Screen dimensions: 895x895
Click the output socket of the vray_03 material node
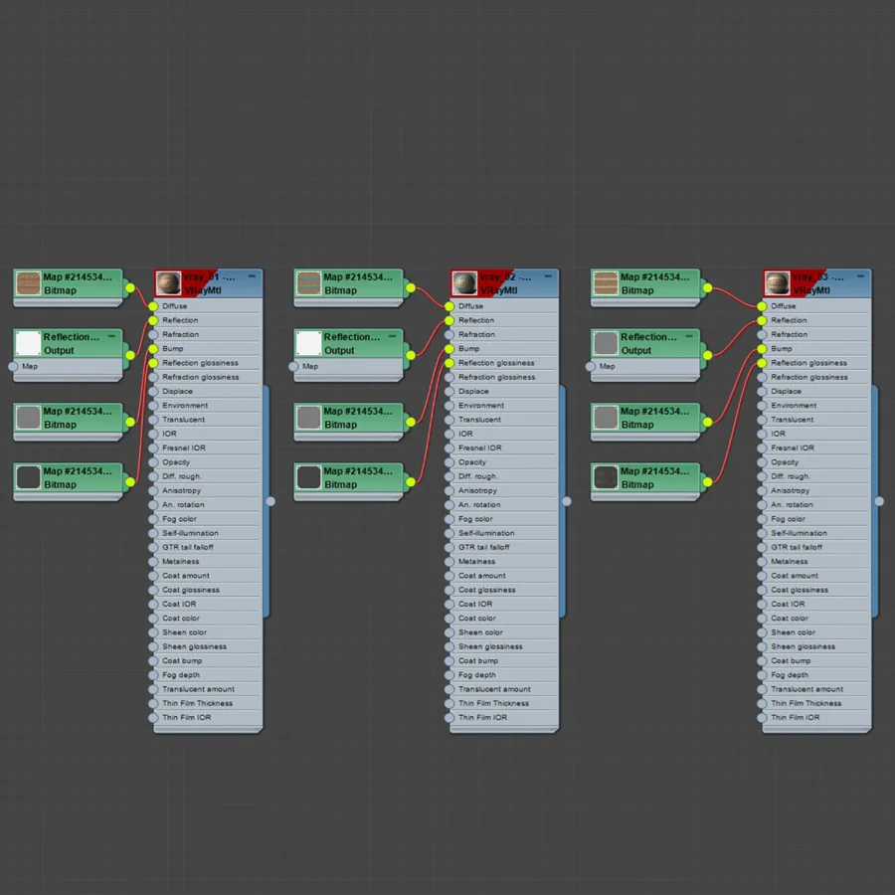coord(879,501)
